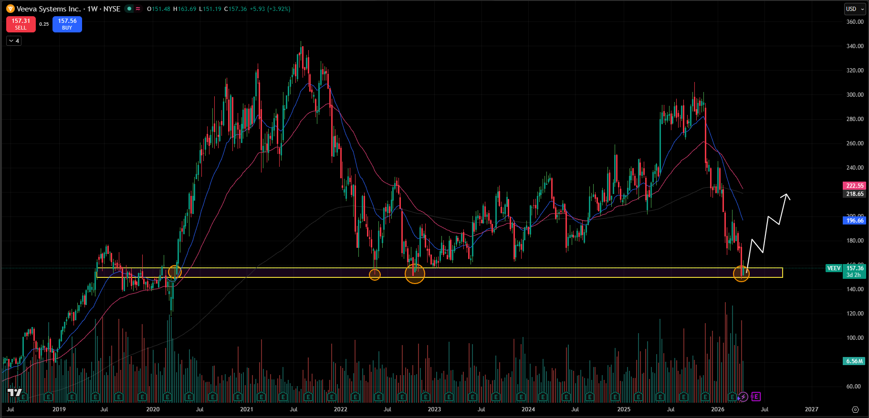Click the 0.25 spread value
Image resolution: width=869 pixels, height=418 pixels.
click(x=44, y=24)
